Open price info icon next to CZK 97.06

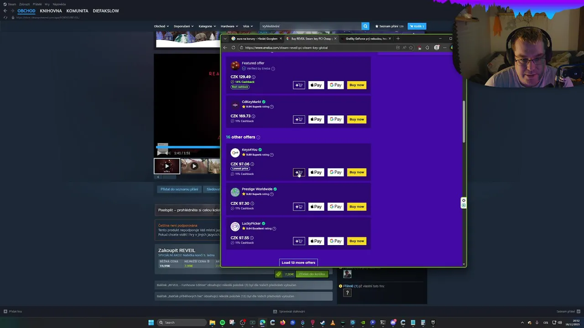coord(252,164)
